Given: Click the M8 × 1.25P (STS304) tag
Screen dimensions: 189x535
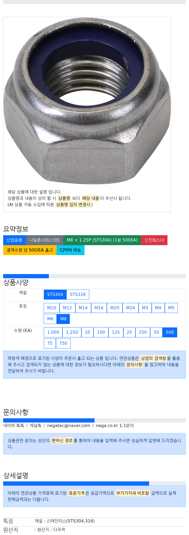Looking at the screenshot, I should (x=102, y=240).
